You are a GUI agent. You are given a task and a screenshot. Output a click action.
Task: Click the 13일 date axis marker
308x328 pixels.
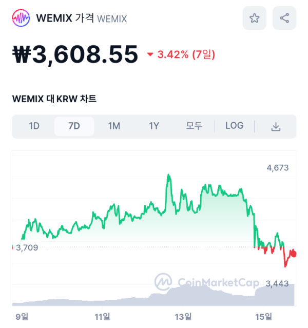coord(183,317)
